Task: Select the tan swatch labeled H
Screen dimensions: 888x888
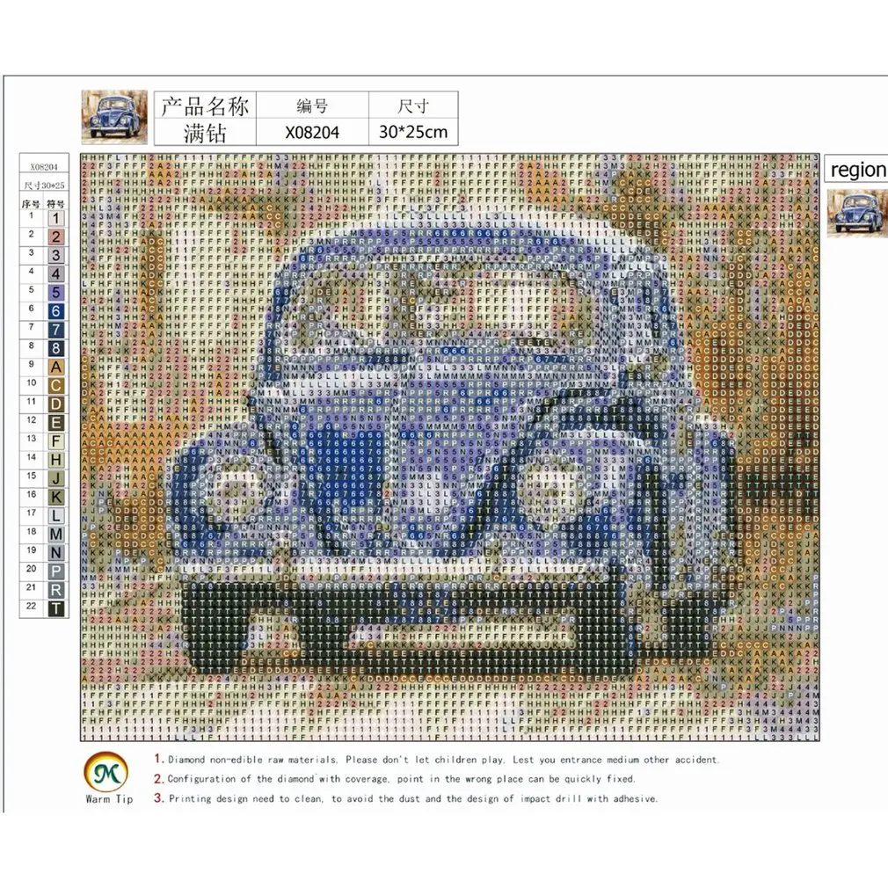Action: pyautogui.click(x=55, y=460)
